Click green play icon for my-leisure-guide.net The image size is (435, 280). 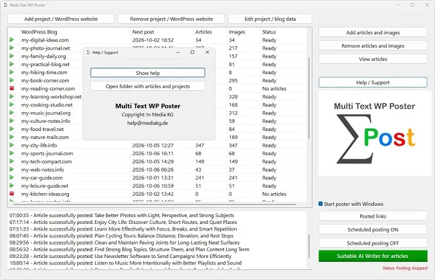pos(11,185)
